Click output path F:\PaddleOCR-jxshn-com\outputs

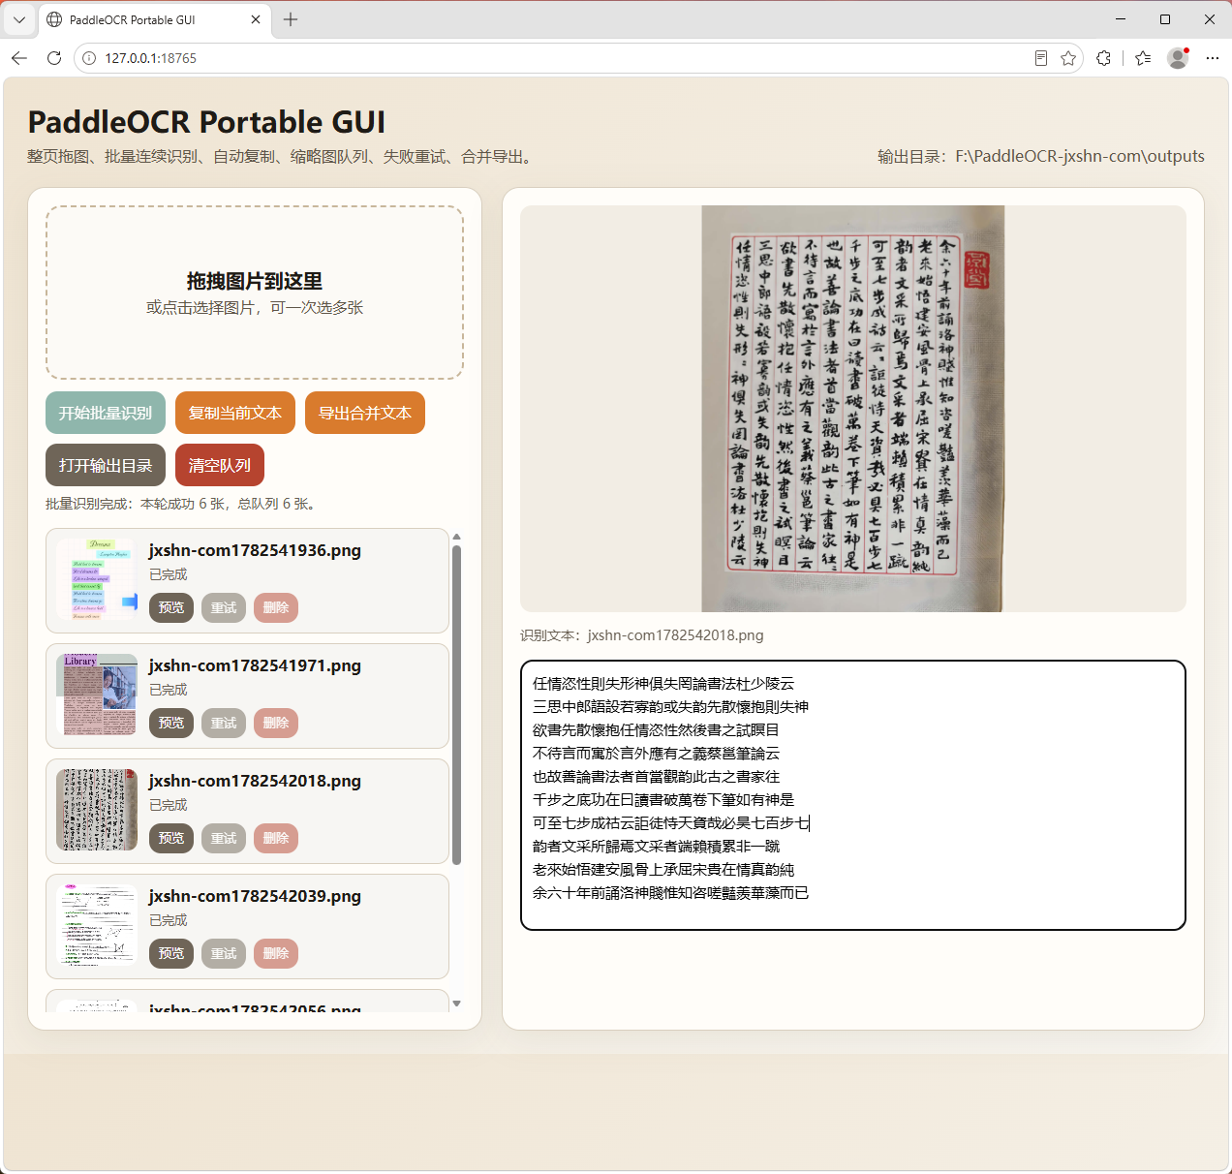coord(1080,157)
